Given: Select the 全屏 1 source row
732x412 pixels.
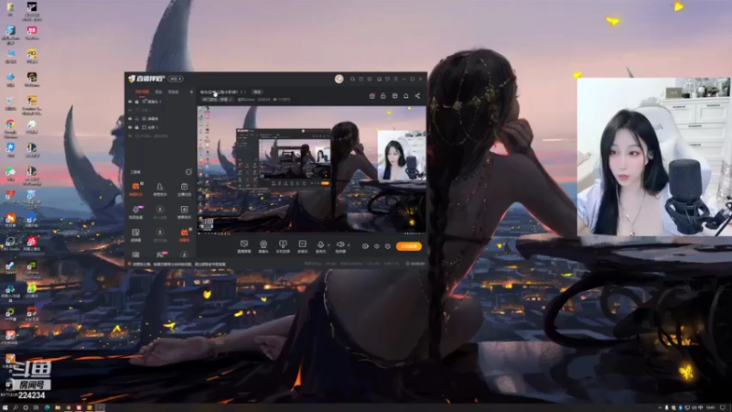Looking at the screenshot, I should point(159,127).
